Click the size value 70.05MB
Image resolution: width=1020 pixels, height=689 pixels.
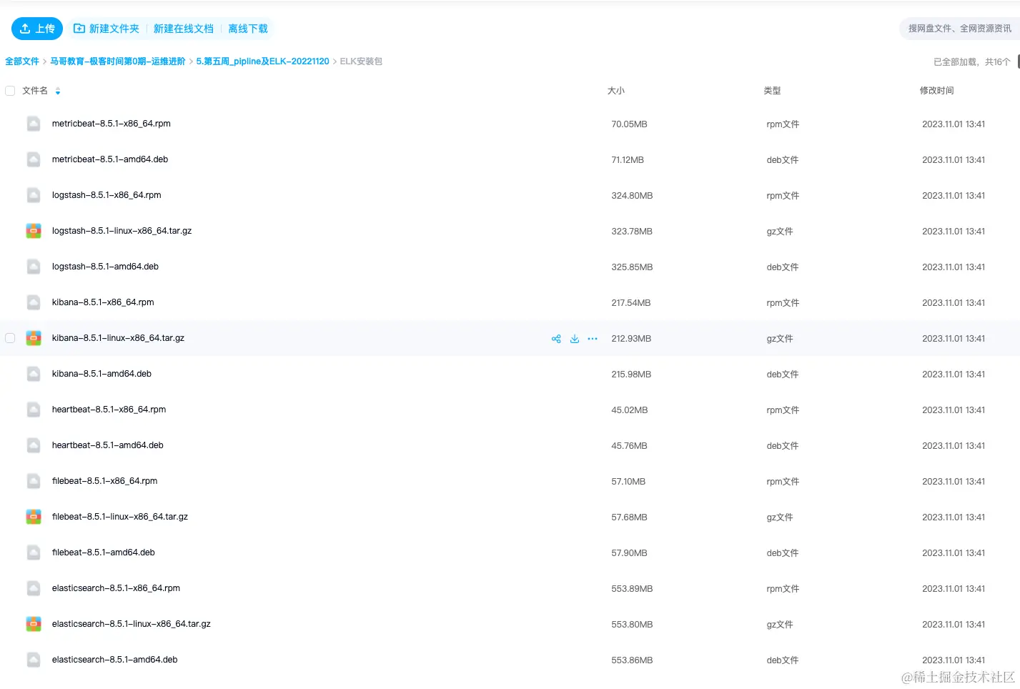click(x=629, y=124)
